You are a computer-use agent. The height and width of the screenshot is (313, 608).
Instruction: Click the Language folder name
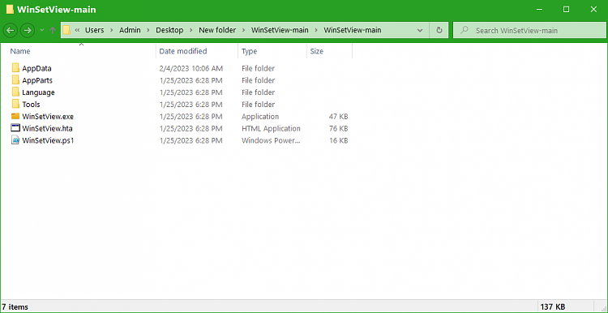(x=38, y=92)
